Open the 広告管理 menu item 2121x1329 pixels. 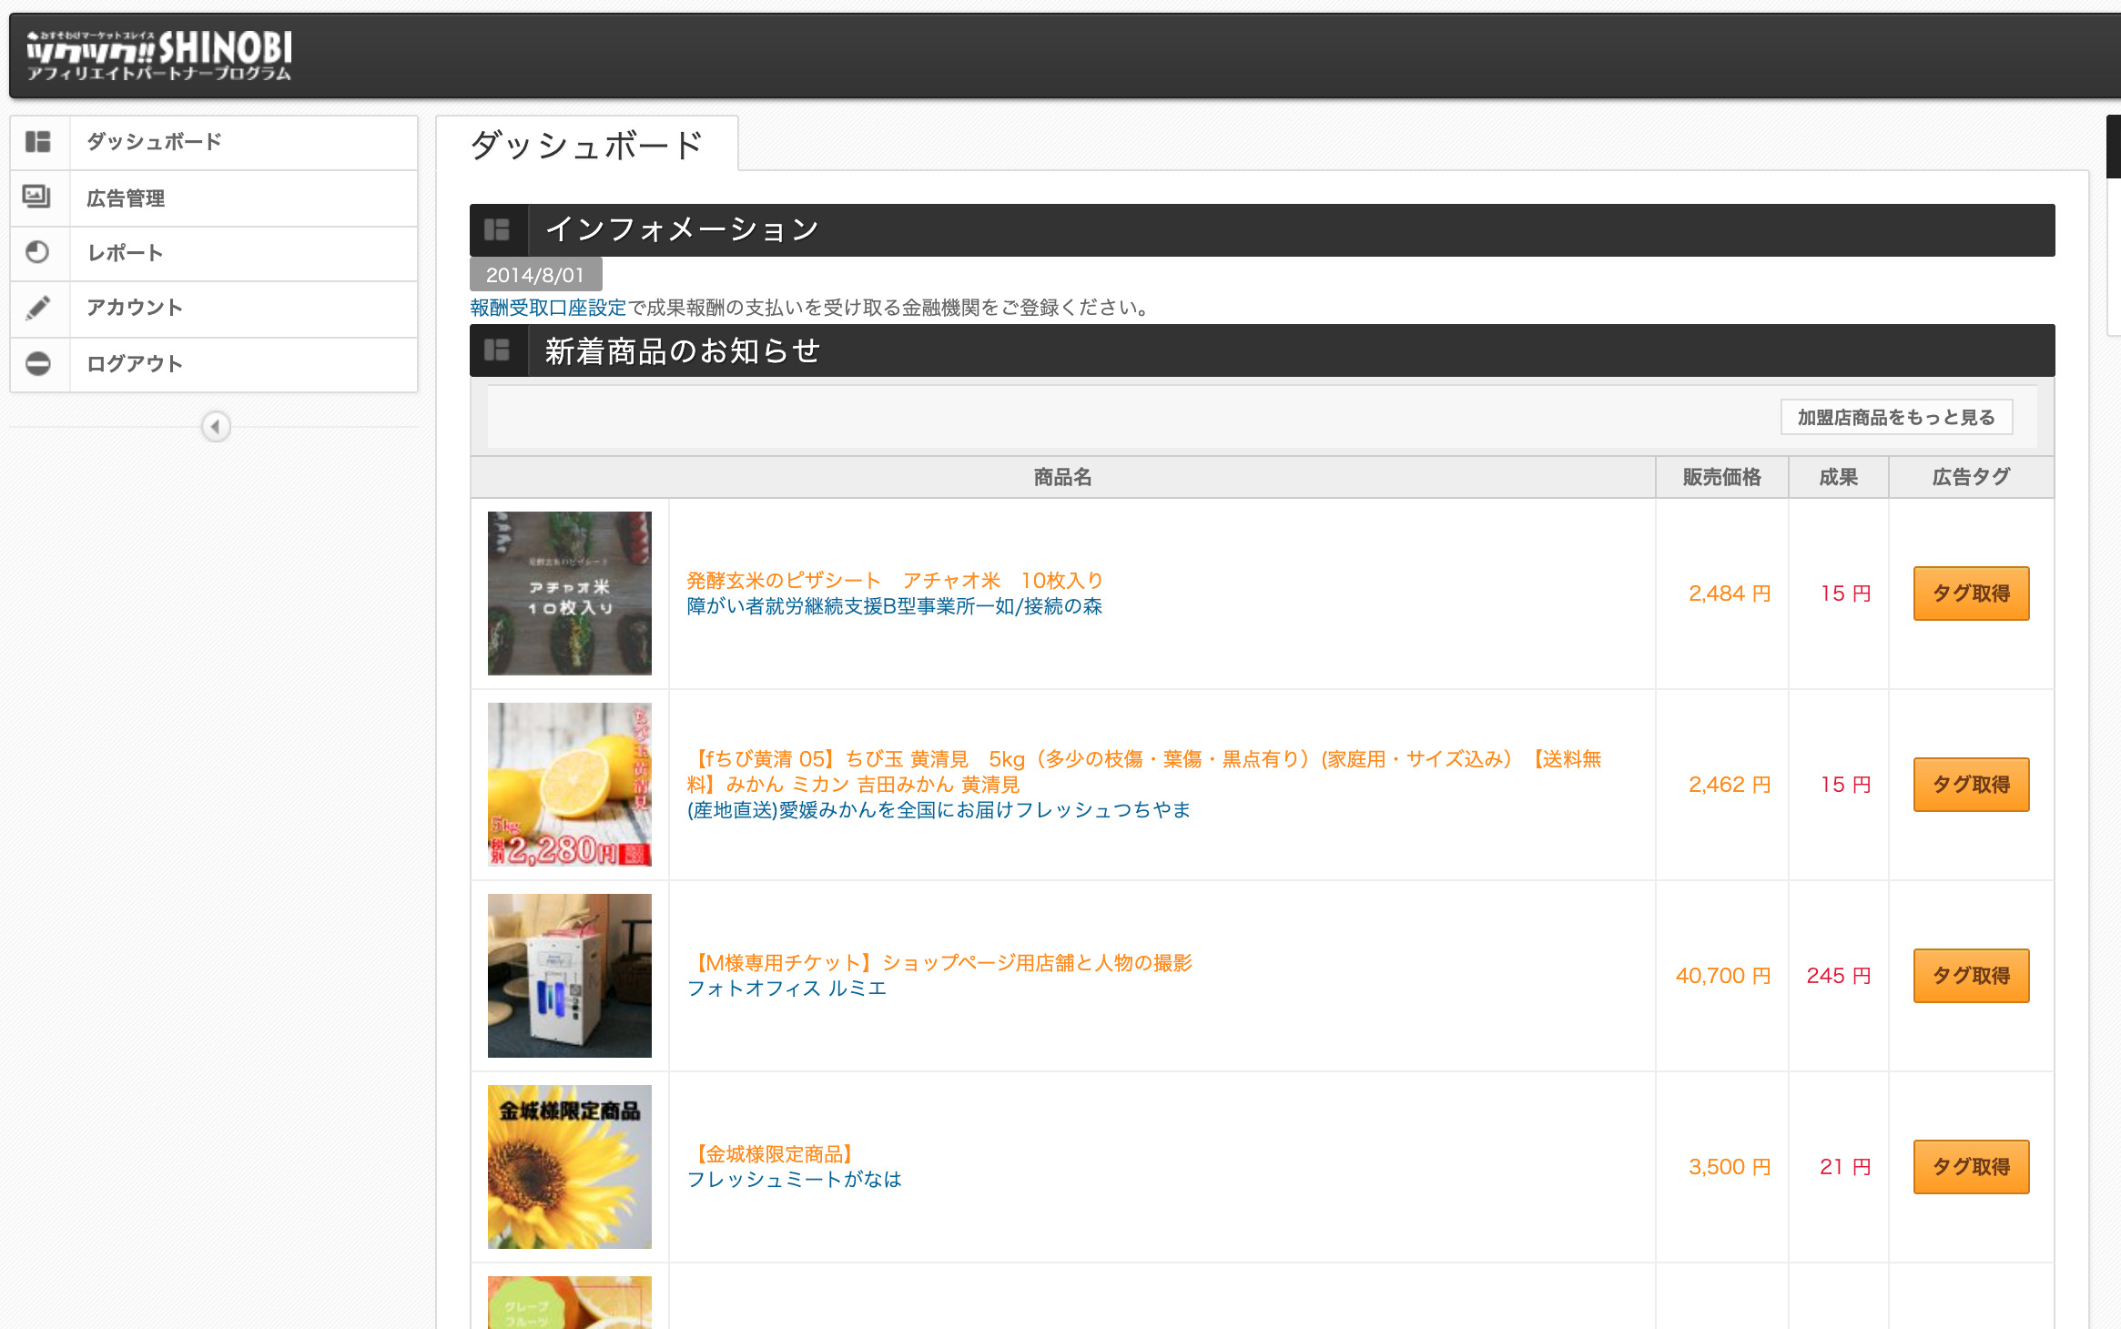tap(127, 198)
